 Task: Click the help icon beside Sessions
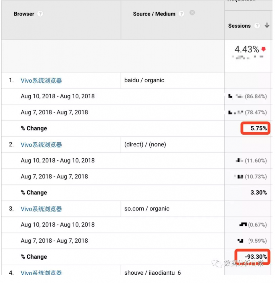pyautogui.click(x=257, y=26)
